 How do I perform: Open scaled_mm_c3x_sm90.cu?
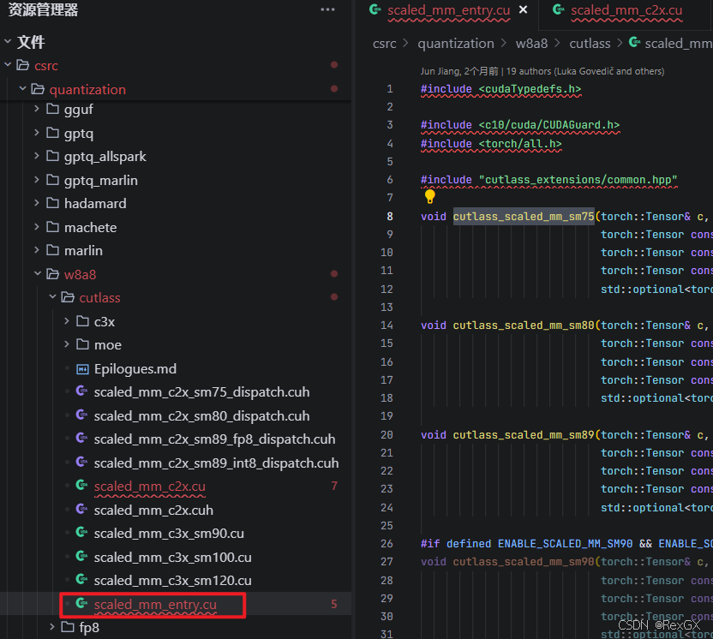pyautogui.click(x=169, y=533)
